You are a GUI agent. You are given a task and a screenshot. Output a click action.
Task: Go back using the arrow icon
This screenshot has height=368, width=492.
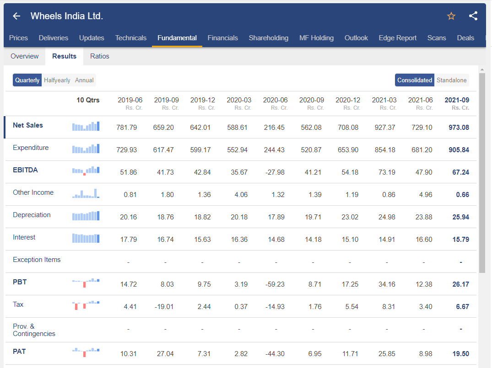coord(16,16)
